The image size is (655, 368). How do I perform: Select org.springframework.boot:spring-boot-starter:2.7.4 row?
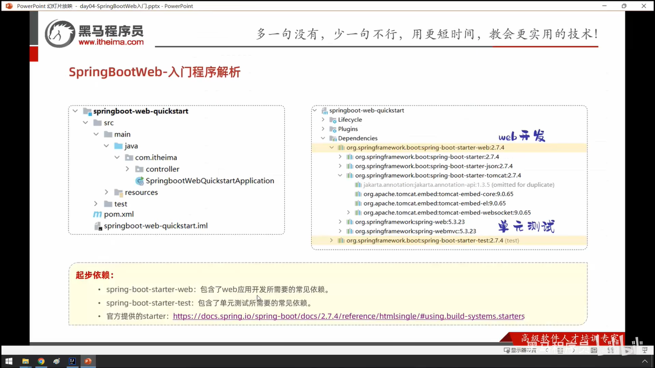tap(427, 157)
